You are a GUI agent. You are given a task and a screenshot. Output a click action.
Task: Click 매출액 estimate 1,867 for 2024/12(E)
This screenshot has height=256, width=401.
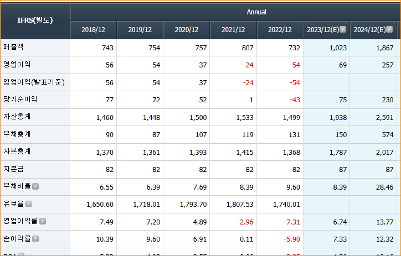tap(384, 48)
